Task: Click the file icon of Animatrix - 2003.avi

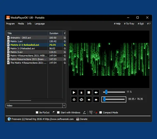Action: [8, 38]
